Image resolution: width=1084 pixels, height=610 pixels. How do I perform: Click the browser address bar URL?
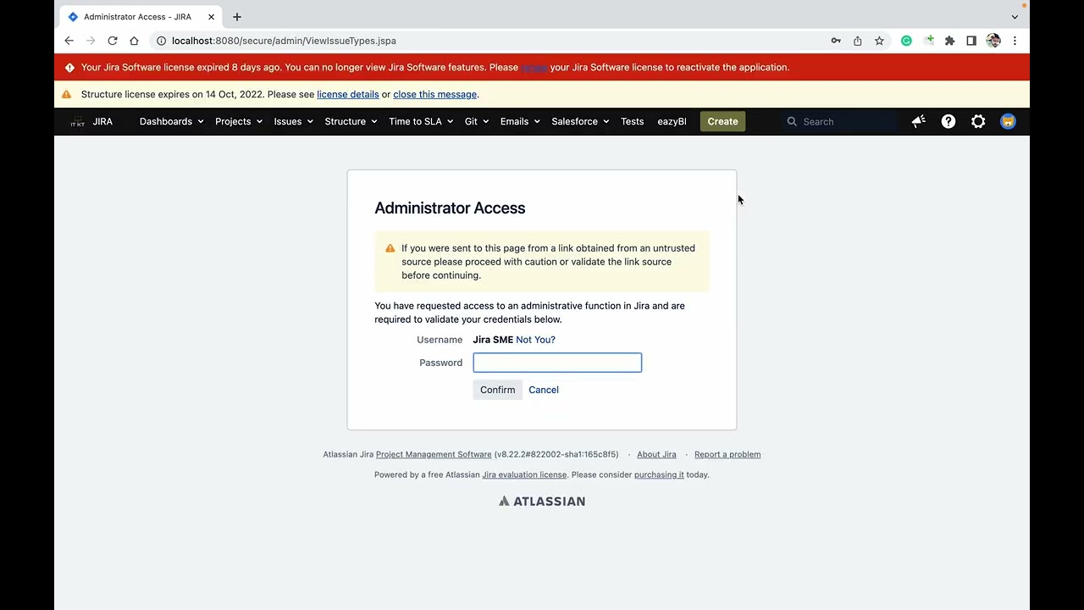pos(284,41)
